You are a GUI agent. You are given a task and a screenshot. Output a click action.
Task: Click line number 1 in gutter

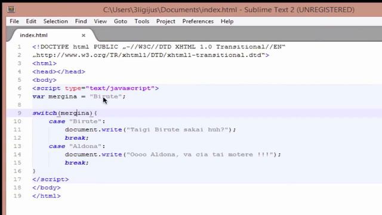[x=19, y=47]
